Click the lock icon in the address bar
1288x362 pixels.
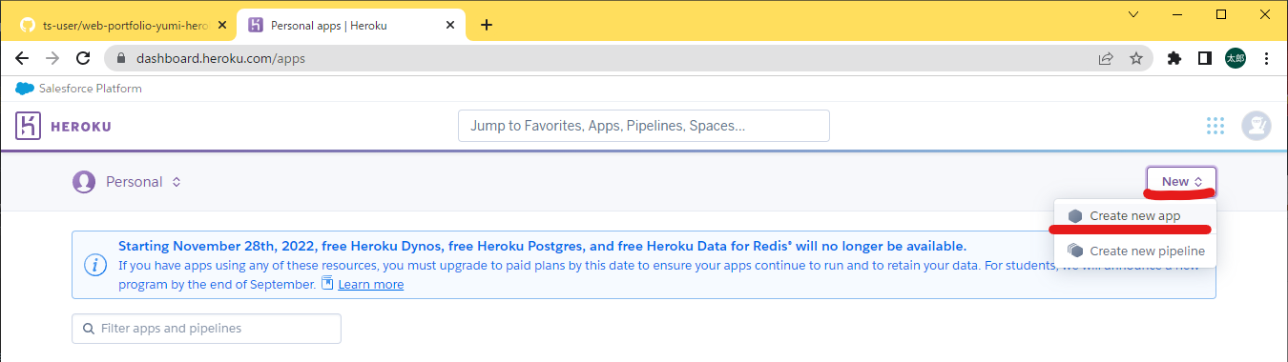[x=120, y=58]
